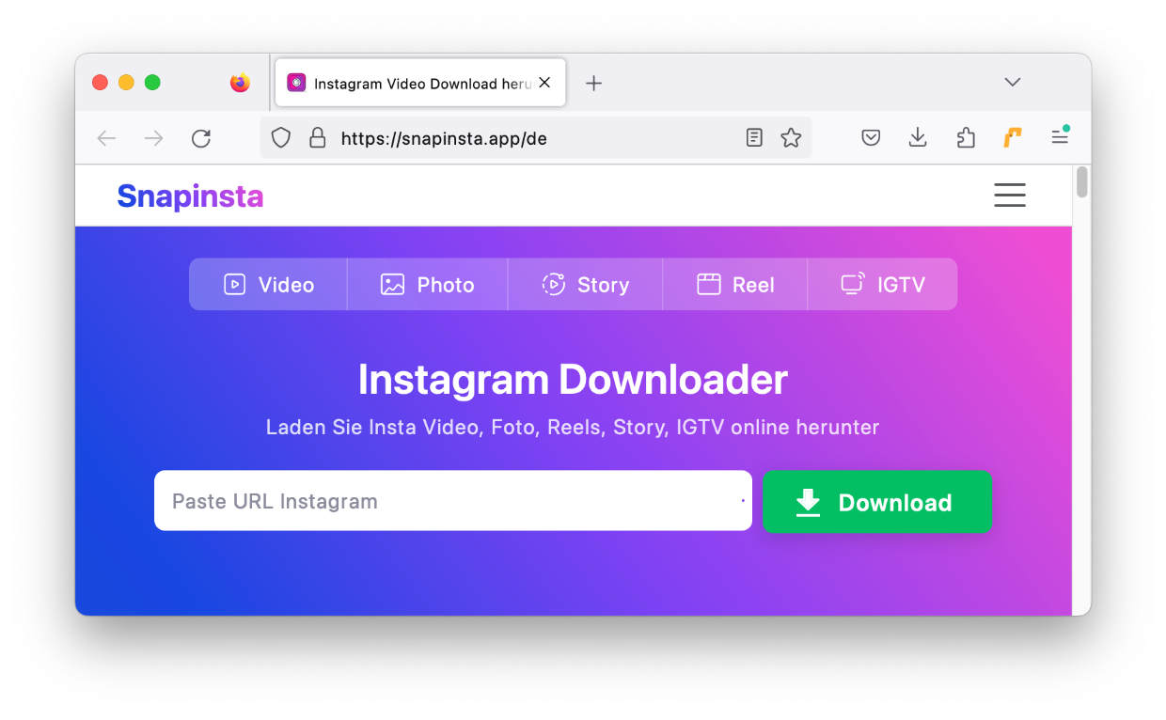Image resolution: width=1166 pixels, height=720 pixels.
Task: Toggle reader view
Action: coord(754,138)
